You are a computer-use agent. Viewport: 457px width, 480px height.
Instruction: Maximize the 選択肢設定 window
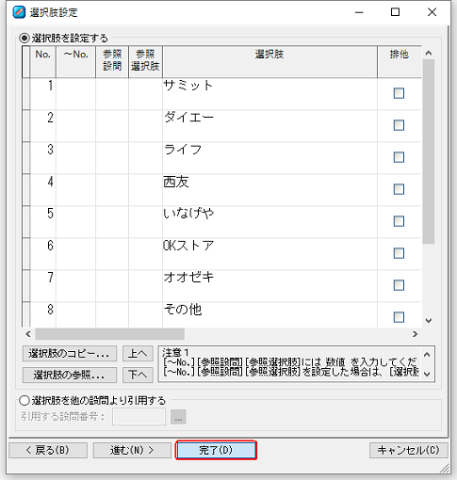tap(395, 12)
